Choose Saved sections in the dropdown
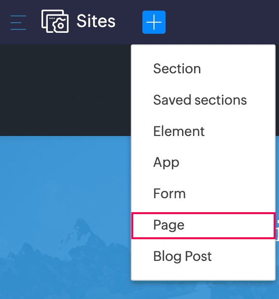 (x=203, y=100)
